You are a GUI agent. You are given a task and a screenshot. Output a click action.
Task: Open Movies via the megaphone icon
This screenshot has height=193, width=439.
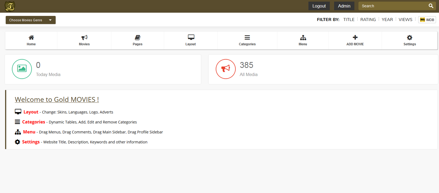coord(84,37)
